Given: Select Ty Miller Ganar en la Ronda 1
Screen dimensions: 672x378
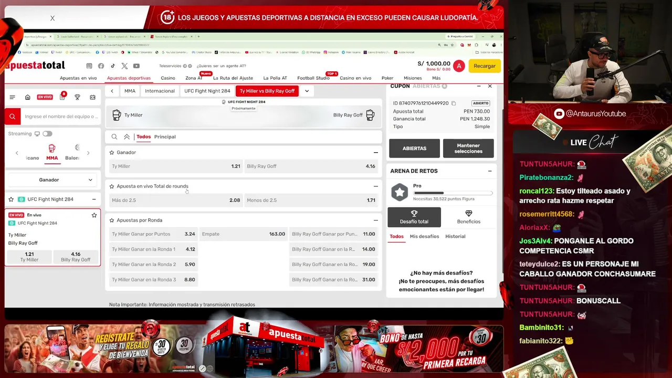Looking at the screenshot, I should point(153,249).
